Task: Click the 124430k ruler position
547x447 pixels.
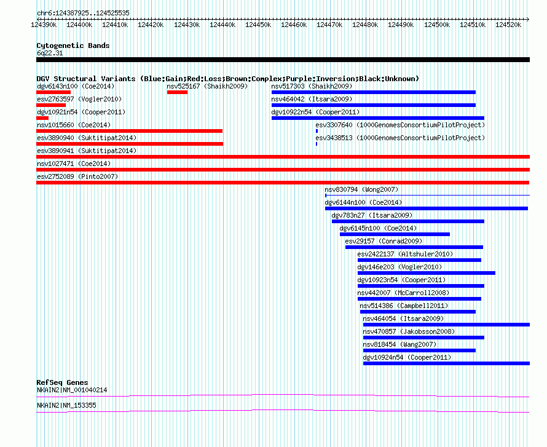Action: coord(187,25)
